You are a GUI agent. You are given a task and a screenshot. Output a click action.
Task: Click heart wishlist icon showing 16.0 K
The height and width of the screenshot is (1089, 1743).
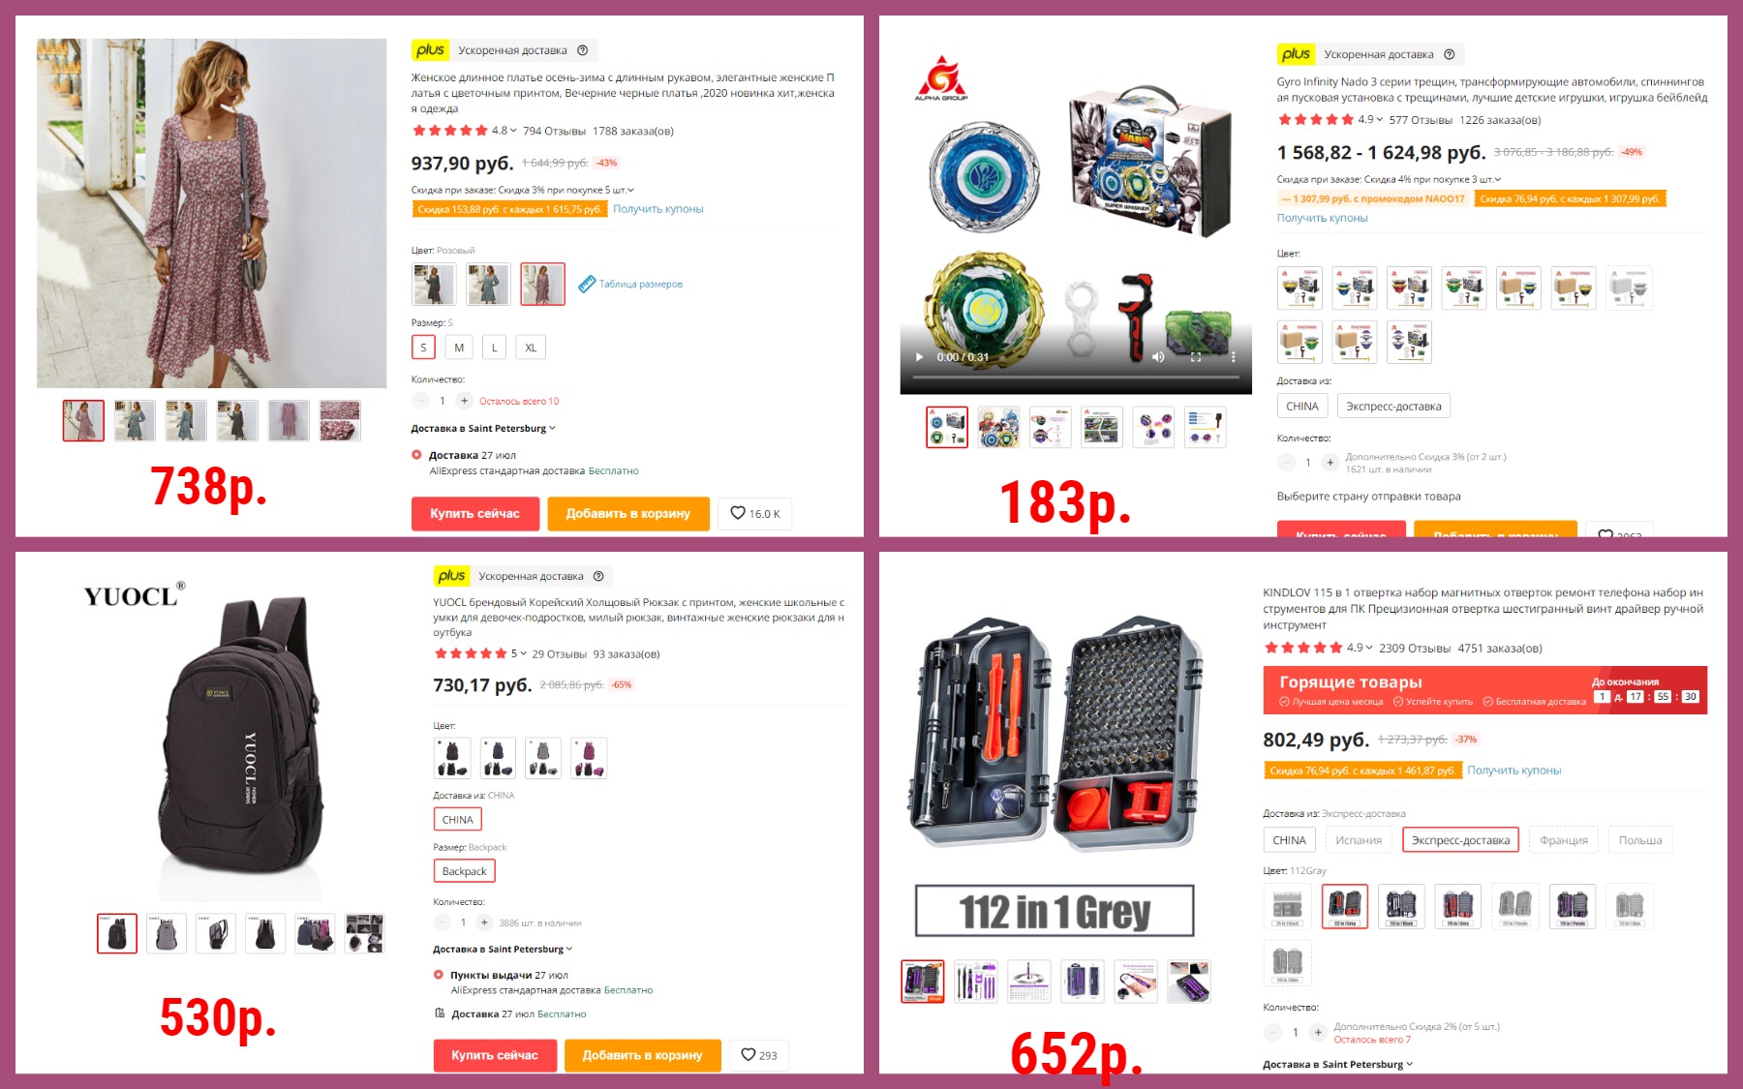click(x=754, y=513)
